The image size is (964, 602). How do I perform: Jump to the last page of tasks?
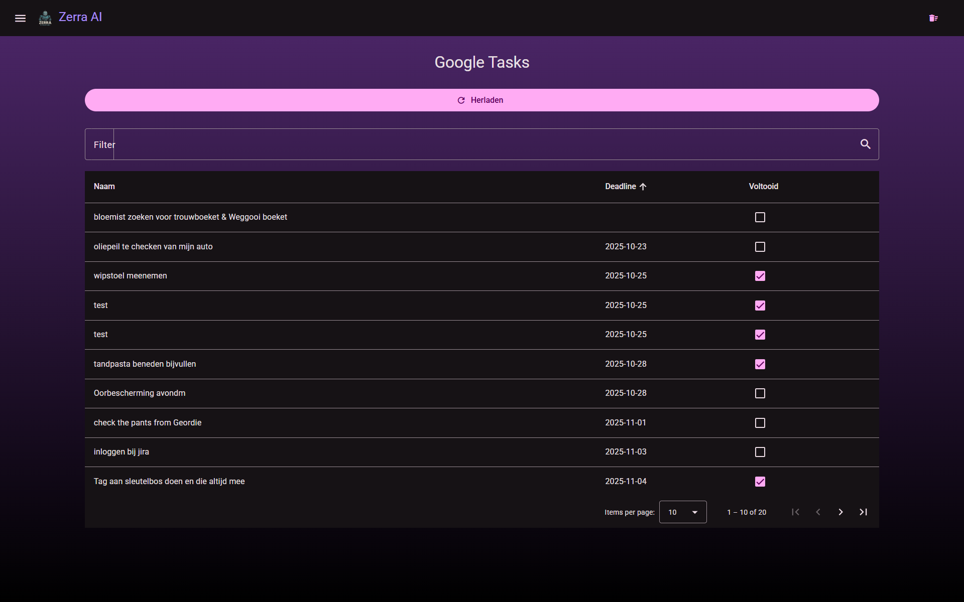(x=863, y=512)
